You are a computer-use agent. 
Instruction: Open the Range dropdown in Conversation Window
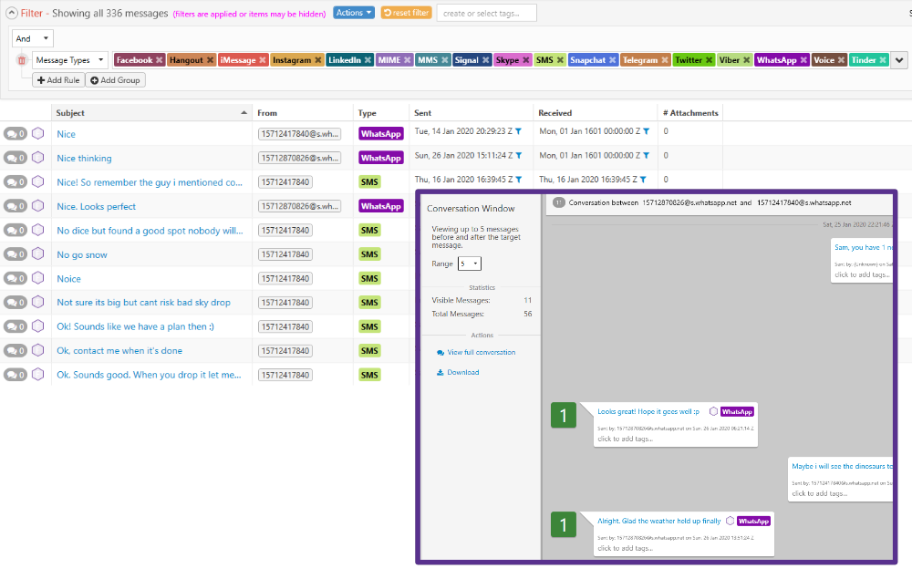point(470,264)
